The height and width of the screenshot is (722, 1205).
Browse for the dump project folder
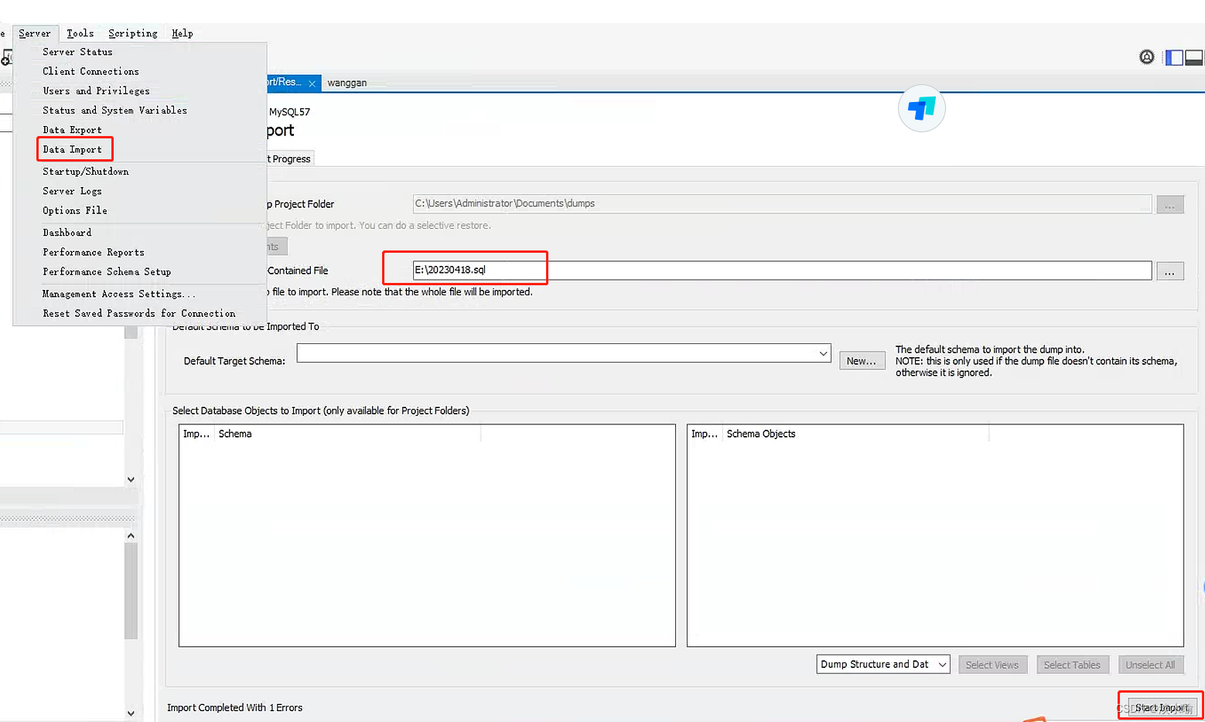(x=1169, y=205)
